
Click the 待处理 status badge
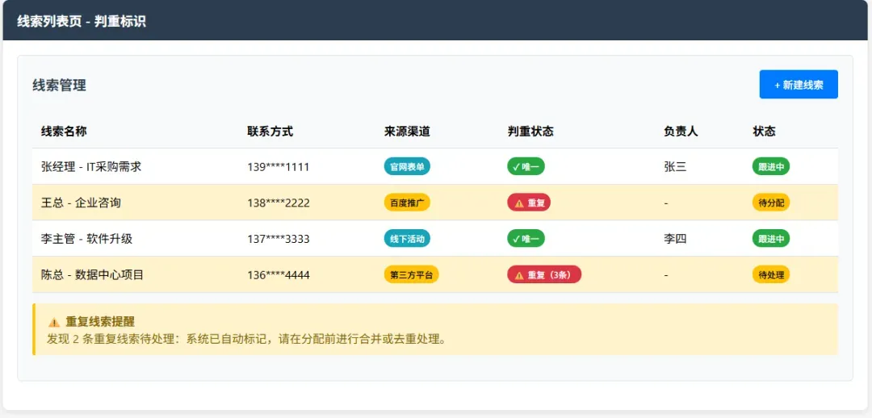[x=770, y=275]
